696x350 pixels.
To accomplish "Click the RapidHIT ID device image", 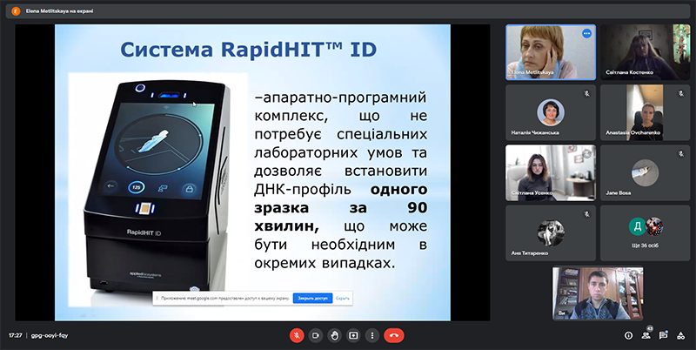I will tap(158, 189).
